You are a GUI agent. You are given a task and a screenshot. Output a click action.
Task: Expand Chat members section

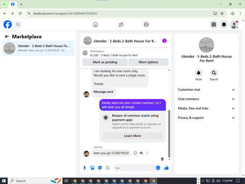click(x=206, y=99)
